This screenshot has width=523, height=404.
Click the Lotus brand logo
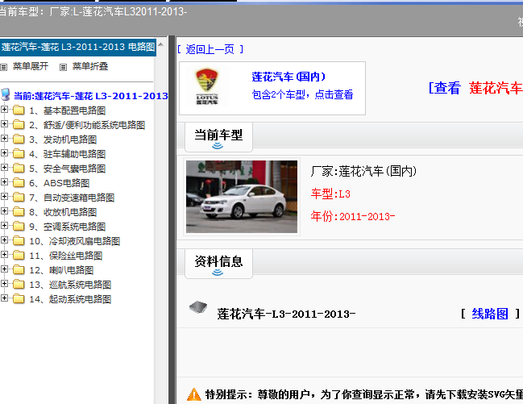point(207,86)
